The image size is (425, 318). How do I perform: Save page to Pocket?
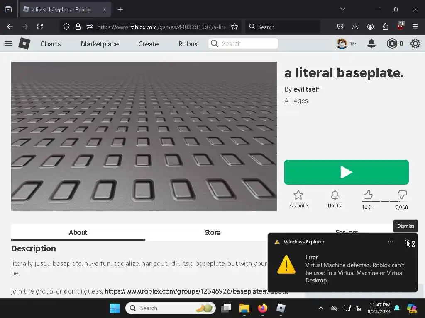(340, 26)
